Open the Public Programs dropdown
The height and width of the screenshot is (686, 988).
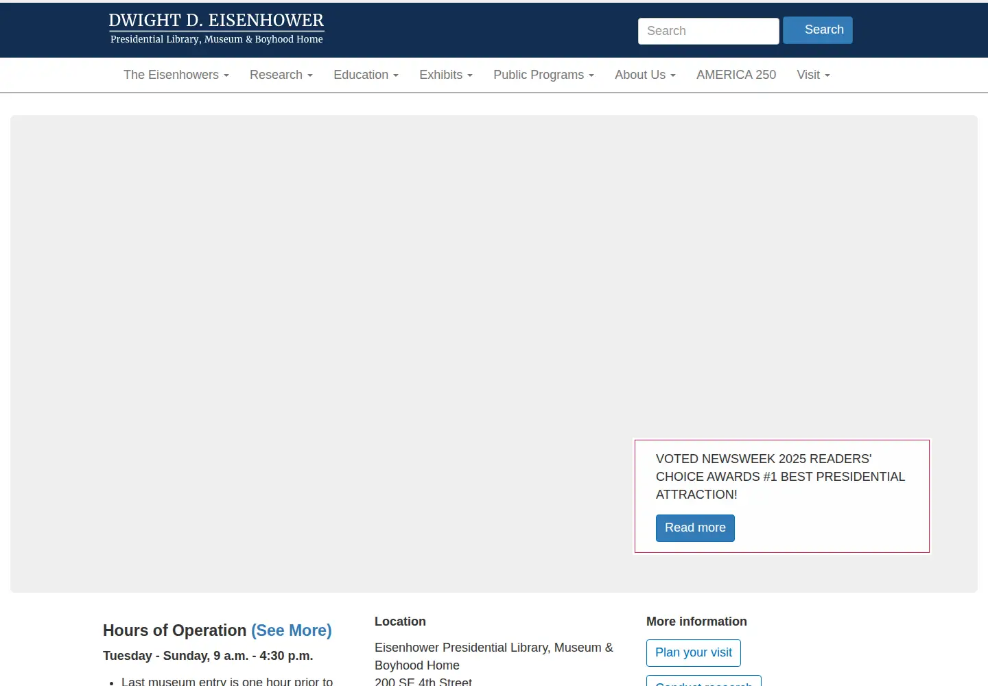543,75
